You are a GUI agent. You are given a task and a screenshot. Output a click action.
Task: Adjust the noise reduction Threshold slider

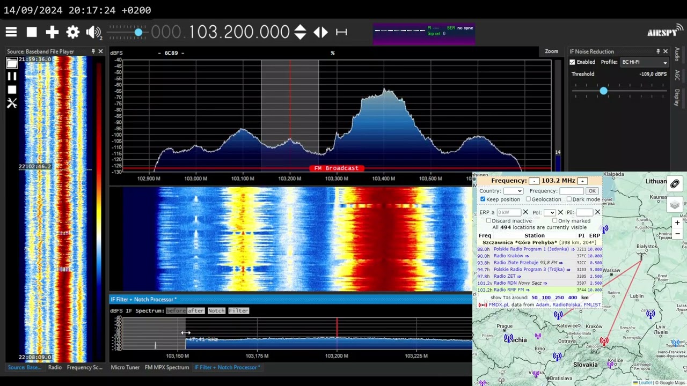[604, 91]
